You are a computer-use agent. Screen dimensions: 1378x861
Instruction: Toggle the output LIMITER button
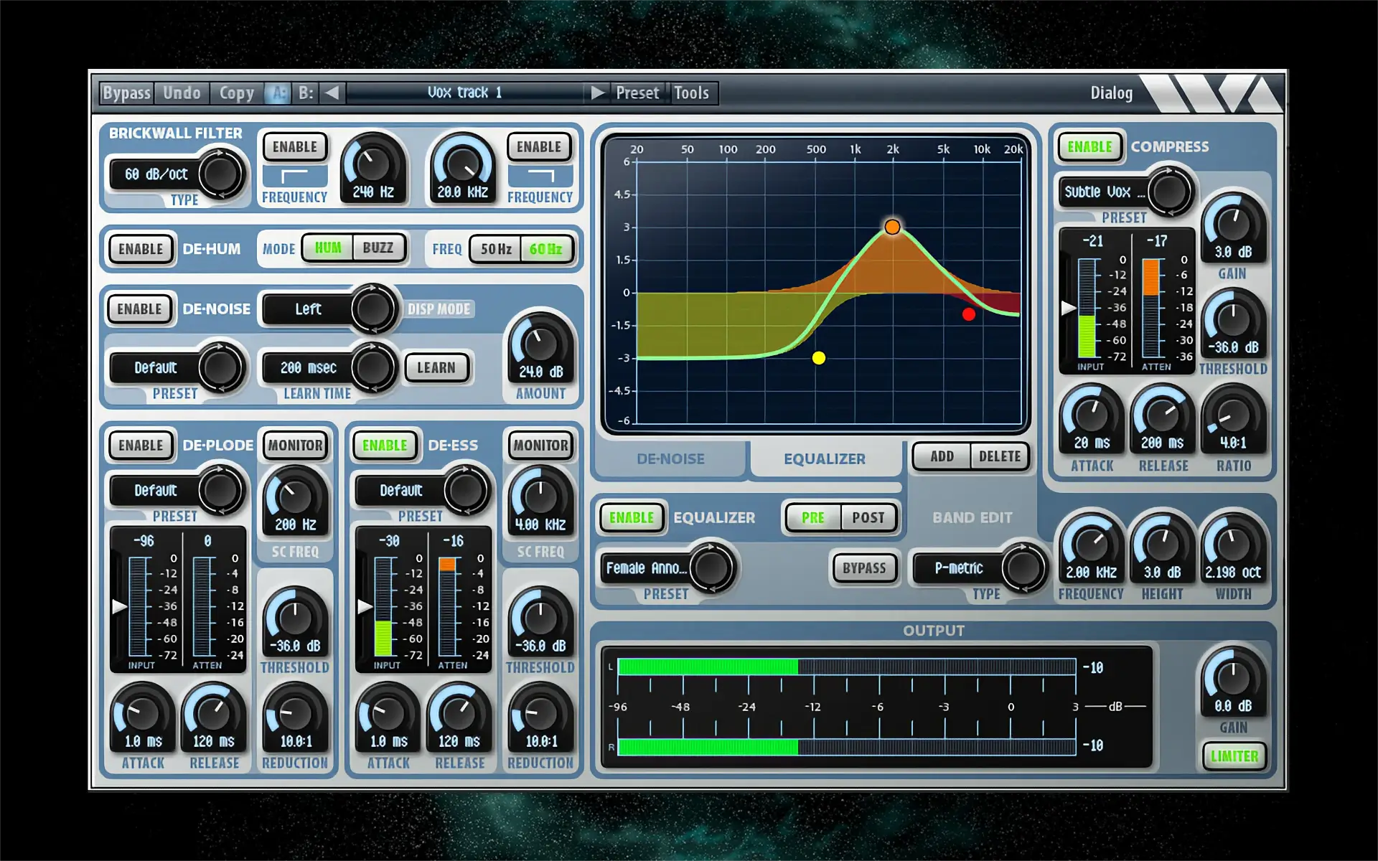[x=1234, y=756]
